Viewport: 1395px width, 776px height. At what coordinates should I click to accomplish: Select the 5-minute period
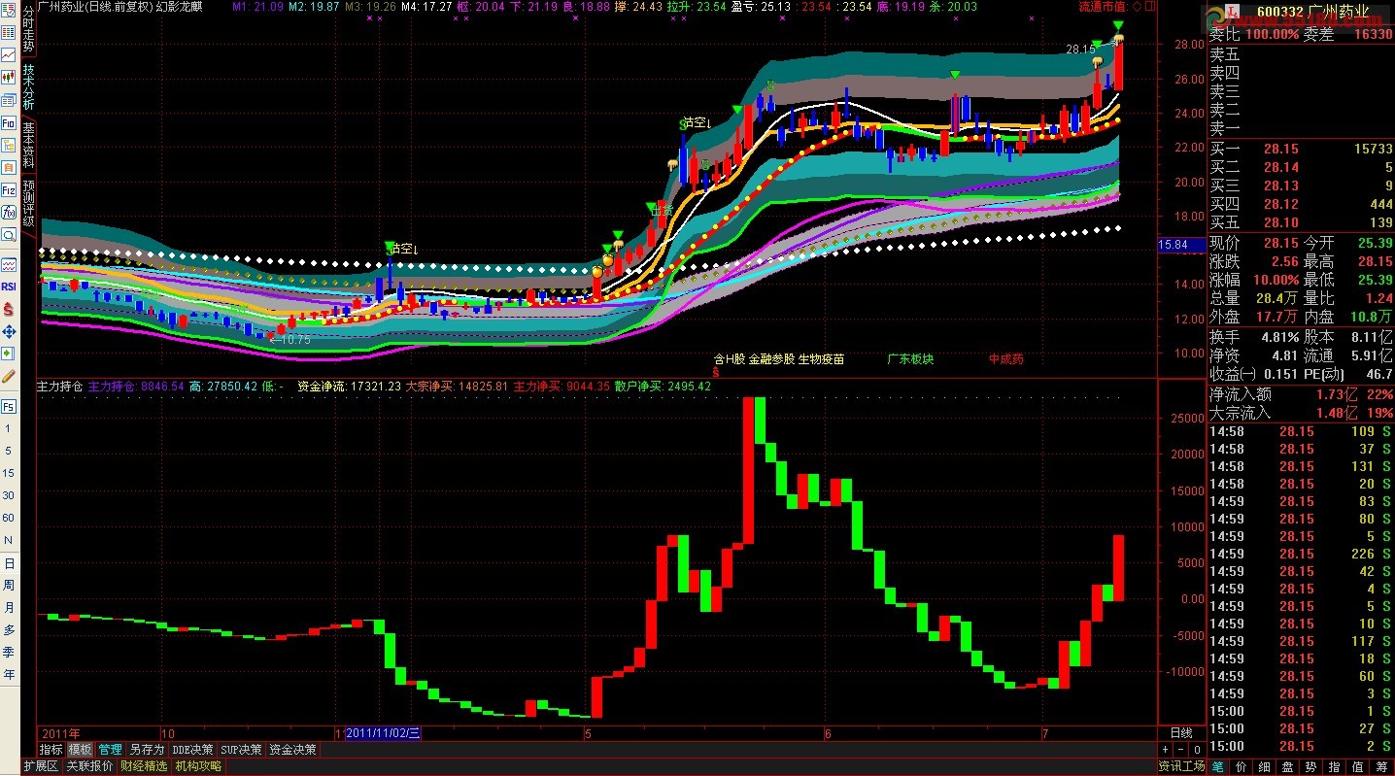pos(9,451)
